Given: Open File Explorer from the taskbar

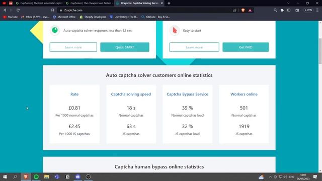Looking at the screenshot, I should (x=47, y=176).
